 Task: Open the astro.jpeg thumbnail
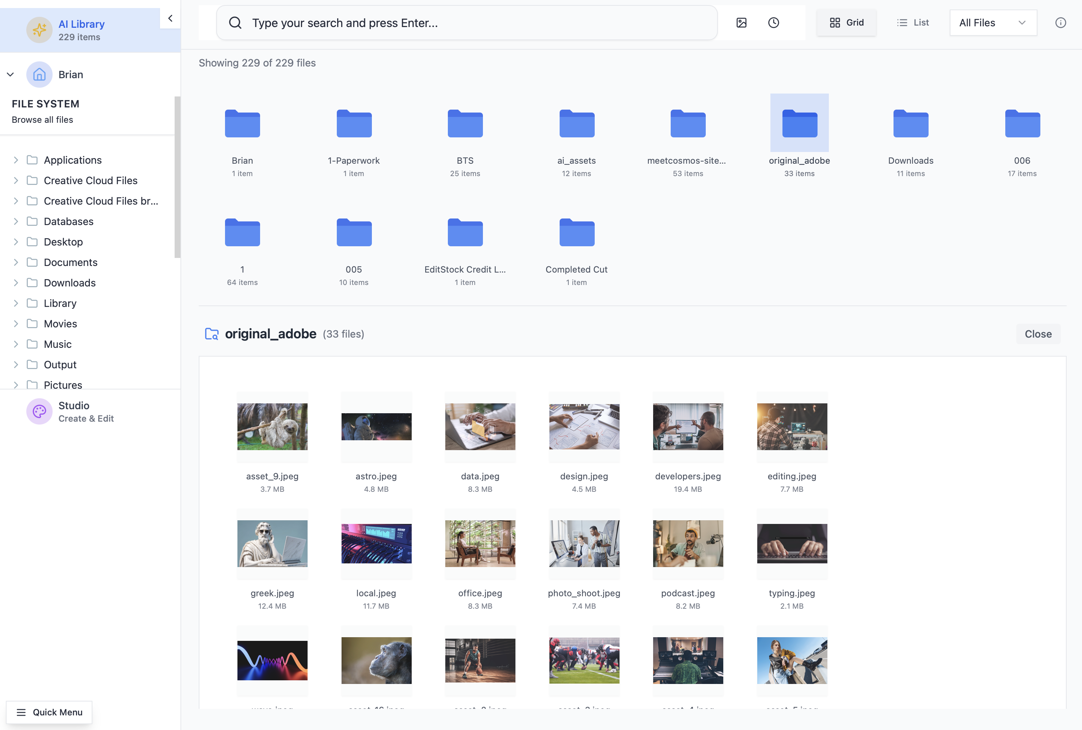[376, 426]
